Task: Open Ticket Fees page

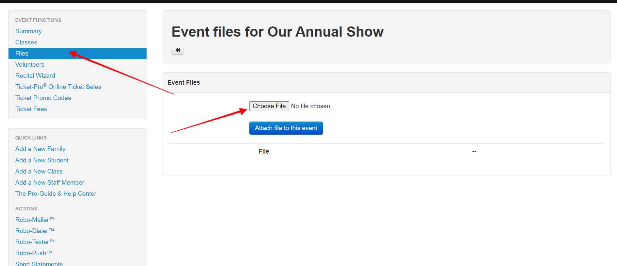Action: pos(31,109)
